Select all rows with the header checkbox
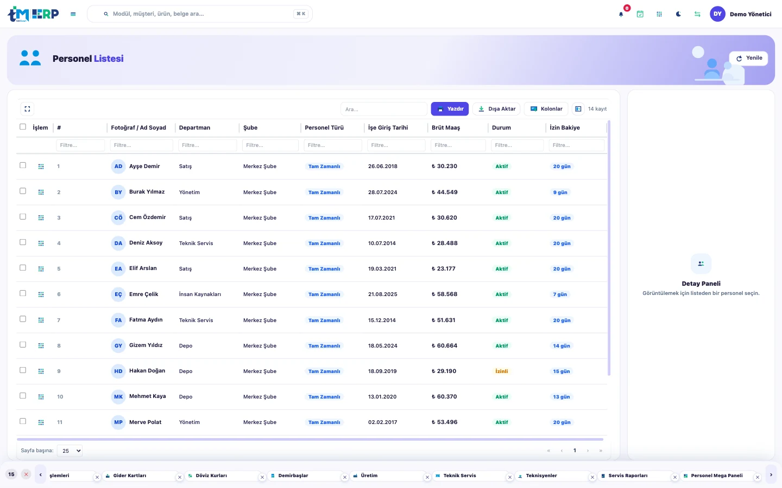The width and height of the screenshot is (782, 488). click(x=23, y=127)
